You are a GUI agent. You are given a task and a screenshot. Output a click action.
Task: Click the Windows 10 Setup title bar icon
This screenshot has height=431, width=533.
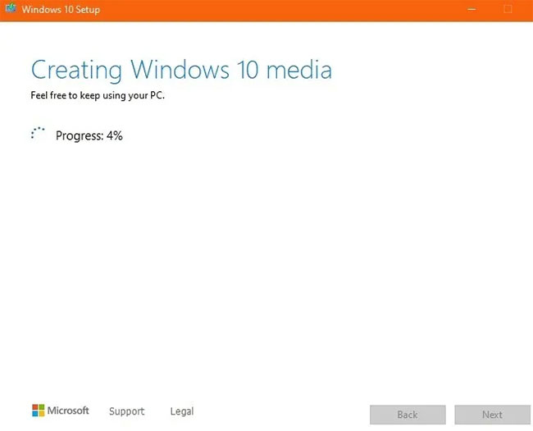coord(11,8)
